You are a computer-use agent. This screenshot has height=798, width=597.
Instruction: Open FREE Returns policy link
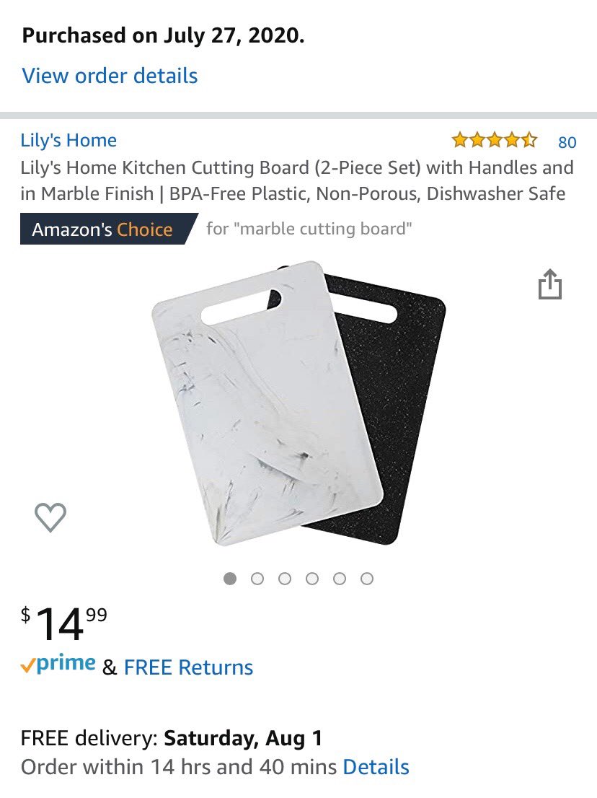pos(188,667)
